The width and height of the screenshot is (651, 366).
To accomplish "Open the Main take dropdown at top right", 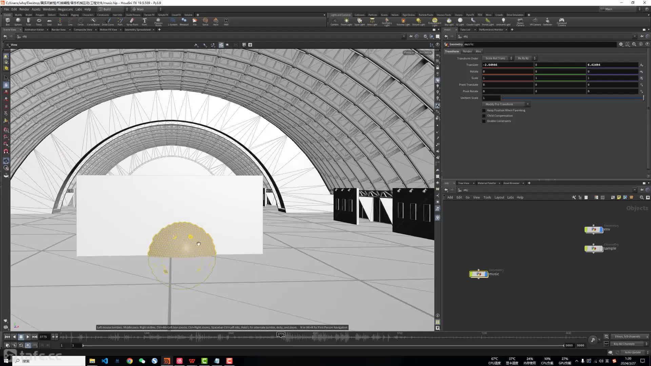I will point(620,9).
